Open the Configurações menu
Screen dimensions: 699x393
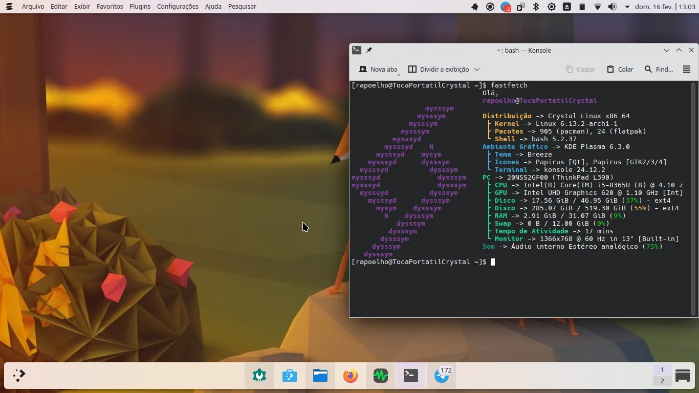(178, 7)
